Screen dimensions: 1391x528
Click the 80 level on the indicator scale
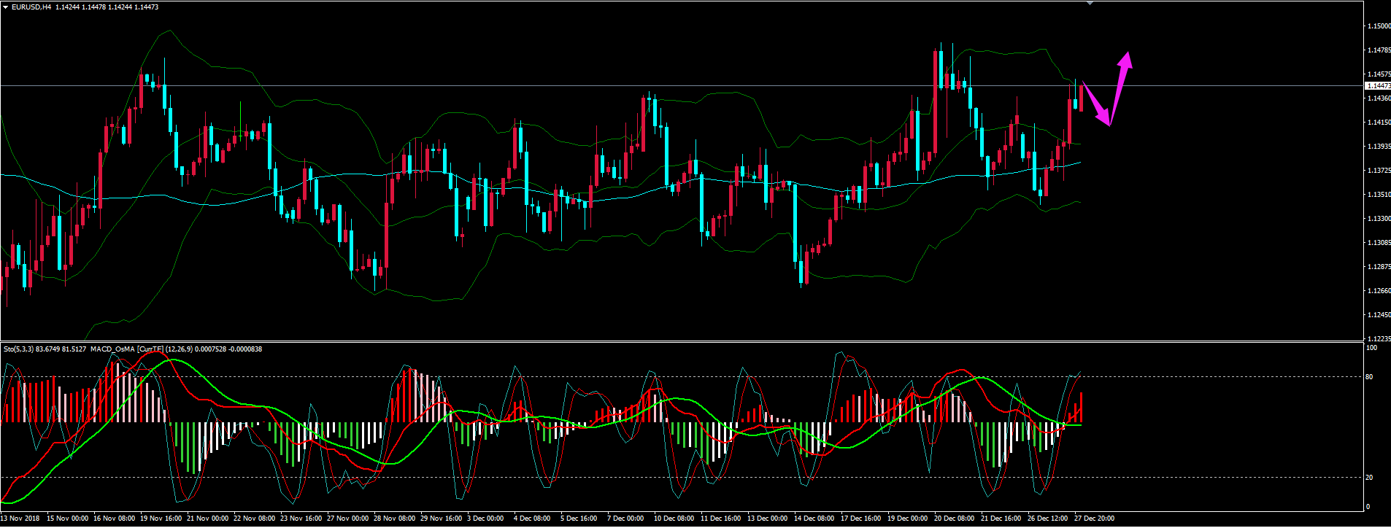click(1369, 377)
